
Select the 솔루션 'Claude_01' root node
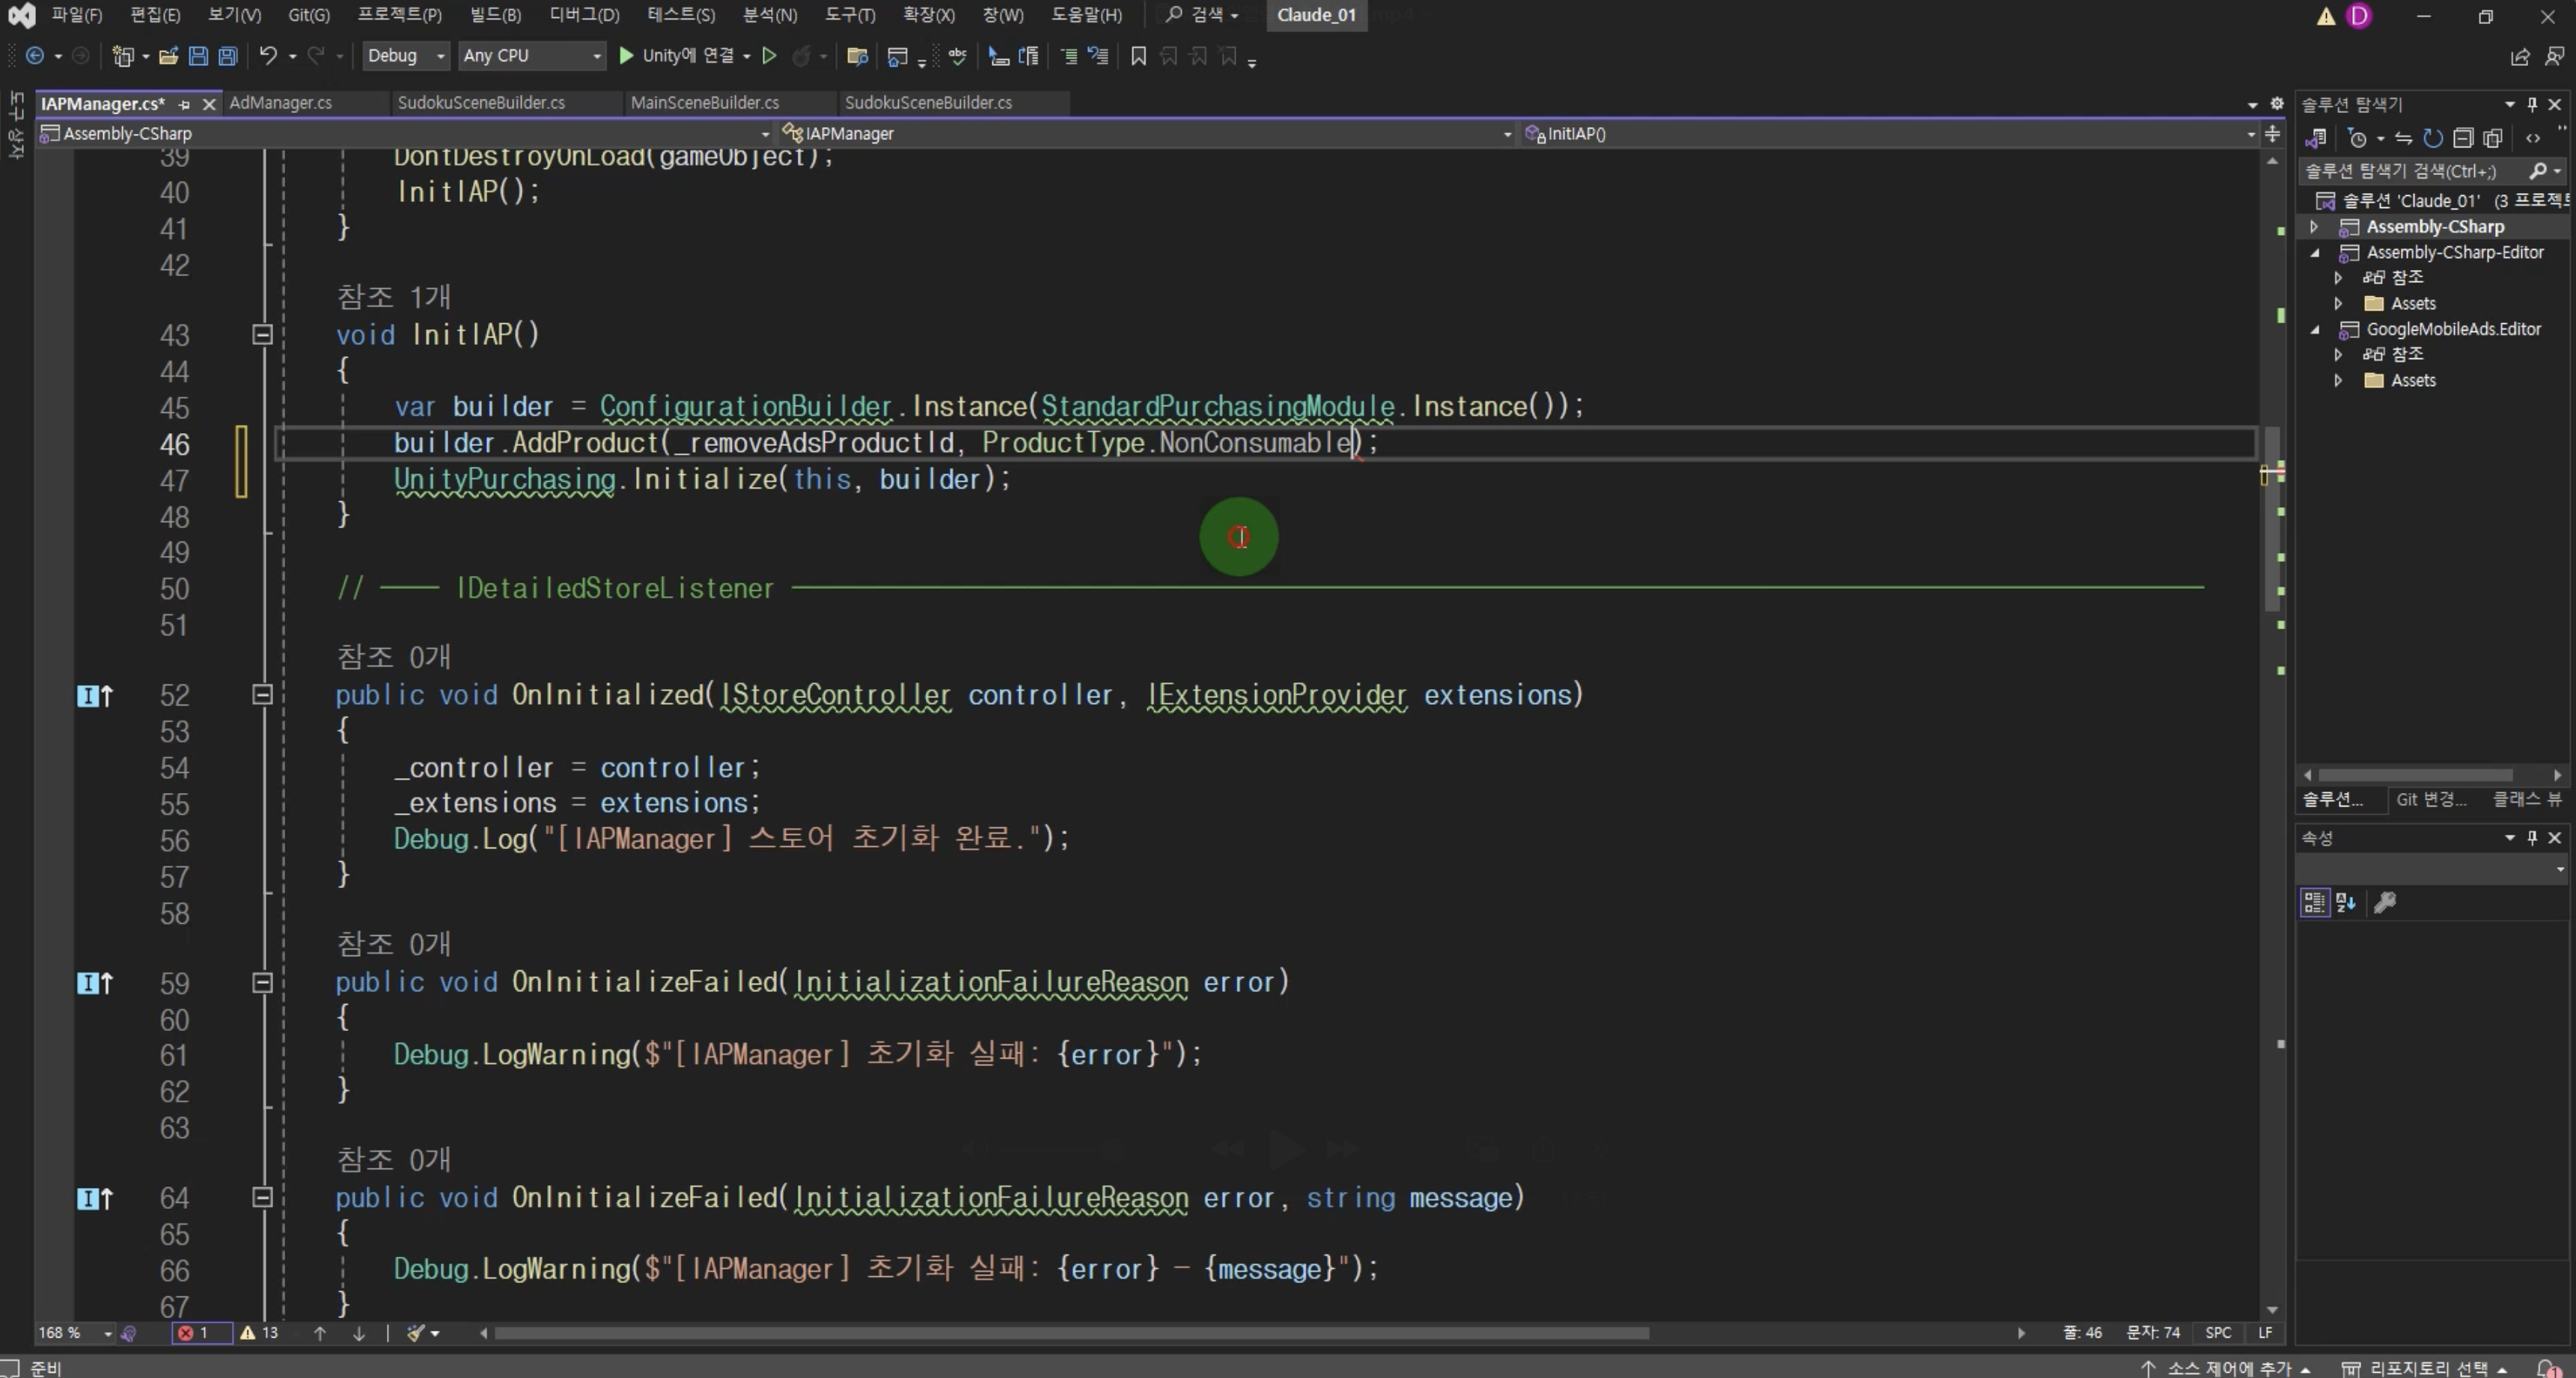tap(2441, 200)
